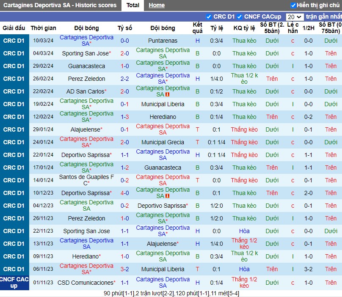
Task: Switch to the Home tab
Action: 157,5
